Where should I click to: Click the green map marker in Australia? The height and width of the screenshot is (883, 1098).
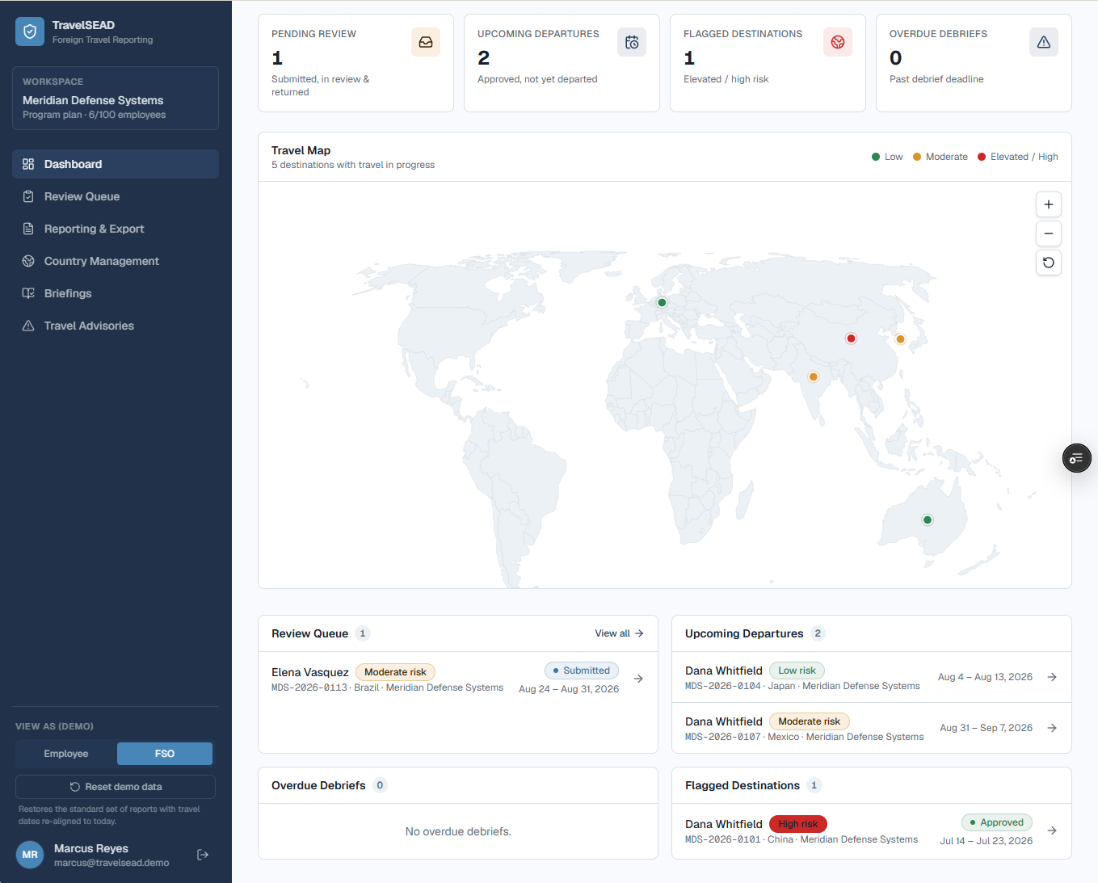[x=928, y=520]
